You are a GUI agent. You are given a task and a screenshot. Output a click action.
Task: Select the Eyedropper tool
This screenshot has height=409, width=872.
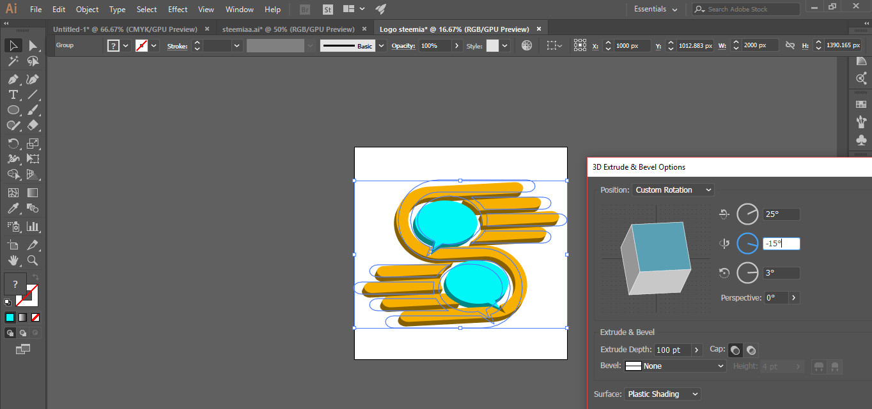click(13, 209)
